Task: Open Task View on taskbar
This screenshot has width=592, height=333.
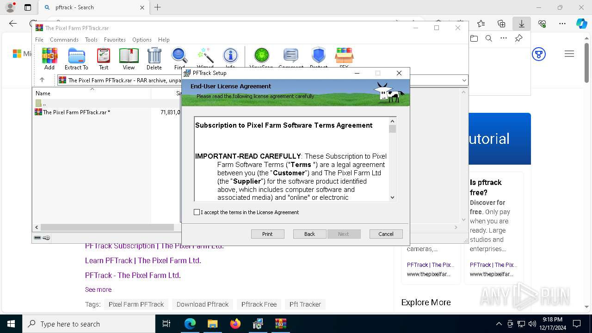Action: click(166, 324)
